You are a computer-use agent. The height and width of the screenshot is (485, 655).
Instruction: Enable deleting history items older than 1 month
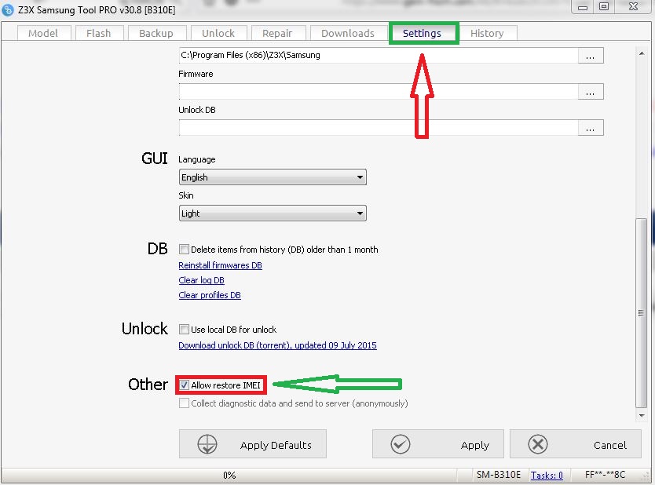(184, 250)
